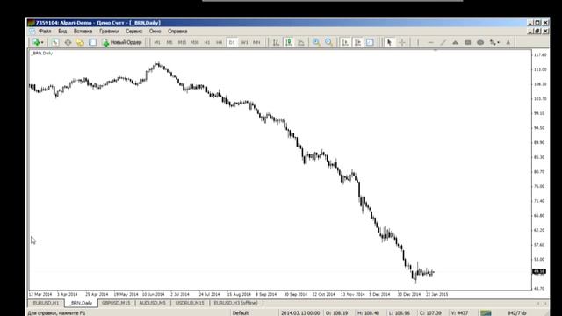Switch to H4 timeframe
Screen dimensions: 562x316
click(220, 42)
